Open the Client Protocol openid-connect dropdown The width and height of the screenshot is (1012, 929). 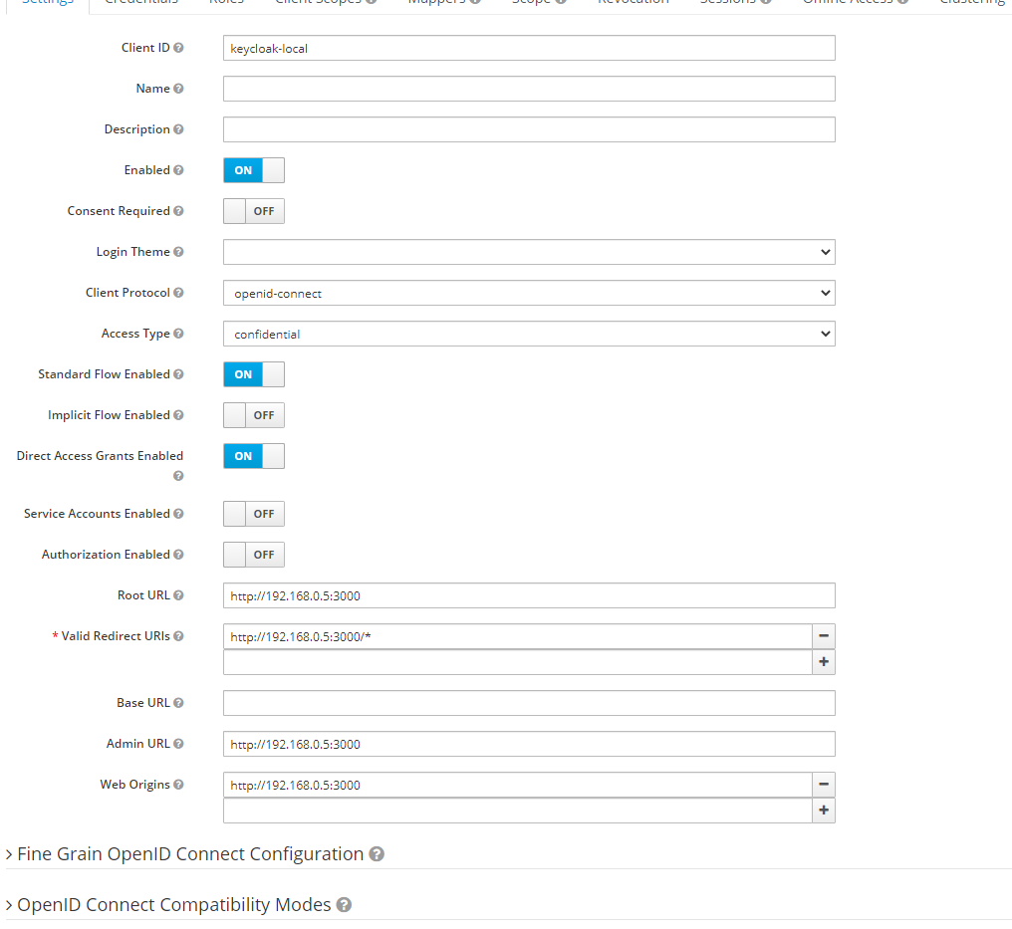(529, 293)
